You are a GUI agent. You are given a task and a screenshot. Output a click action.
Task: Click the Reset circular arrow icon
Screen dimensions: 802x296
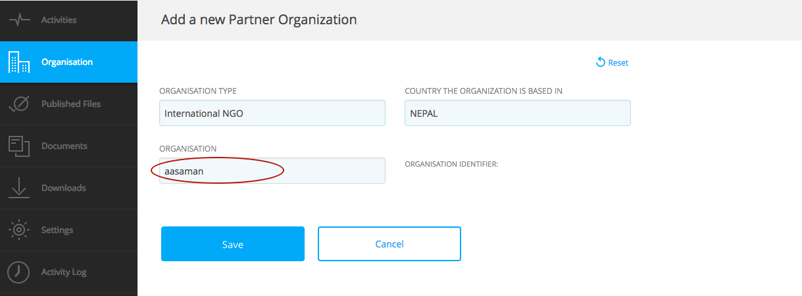600,62
